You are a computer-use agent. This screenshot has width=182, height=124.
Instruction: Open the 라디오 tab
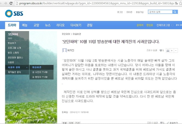tap(60, 25)
